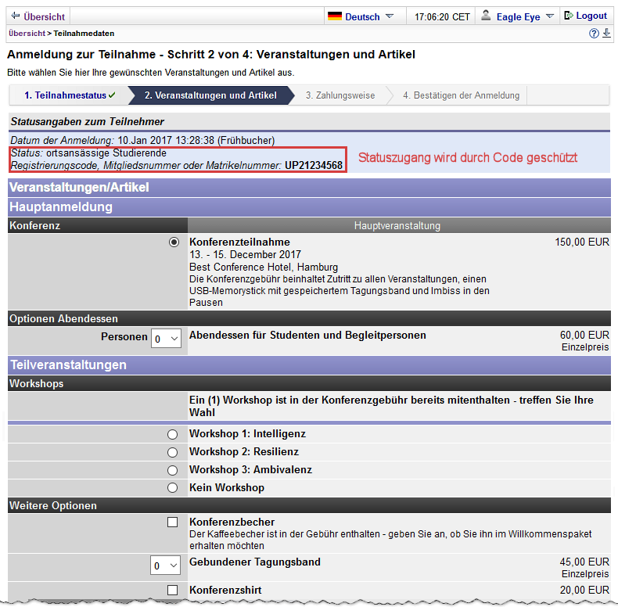Click the Übersicht button in top bar

point(38,16)
